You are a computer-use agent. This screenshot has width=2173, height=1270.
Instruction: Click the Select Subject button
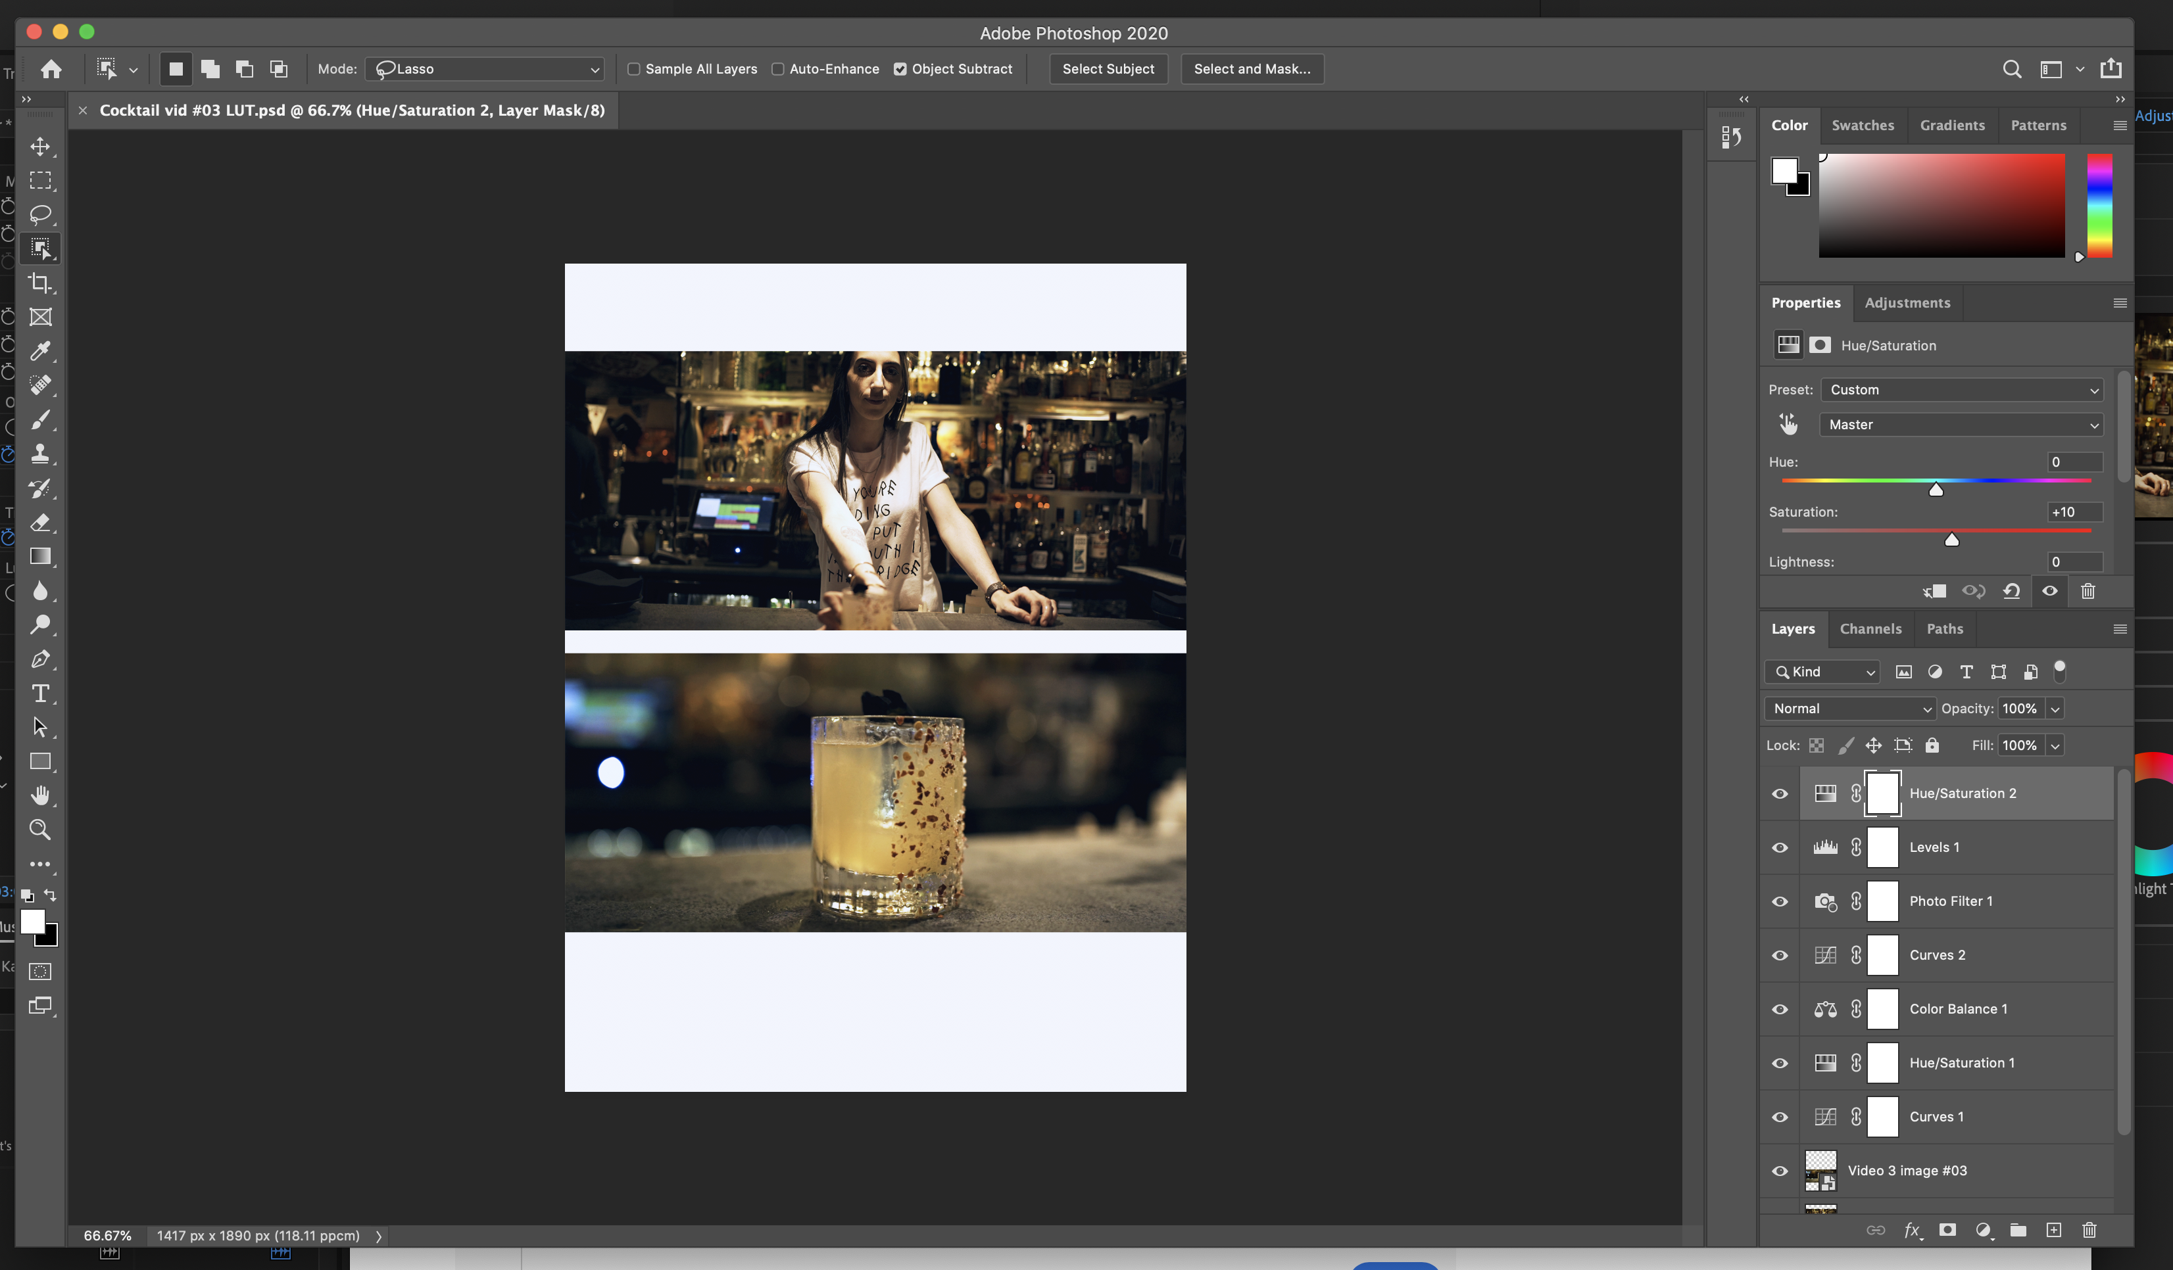[x=1108, y=69]
